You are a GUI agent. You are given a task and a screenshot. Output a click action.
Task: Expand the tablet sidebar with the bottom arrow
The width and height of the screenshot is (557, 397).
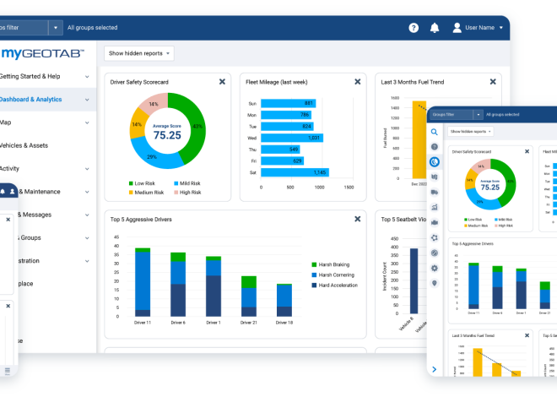coord(434,369)
